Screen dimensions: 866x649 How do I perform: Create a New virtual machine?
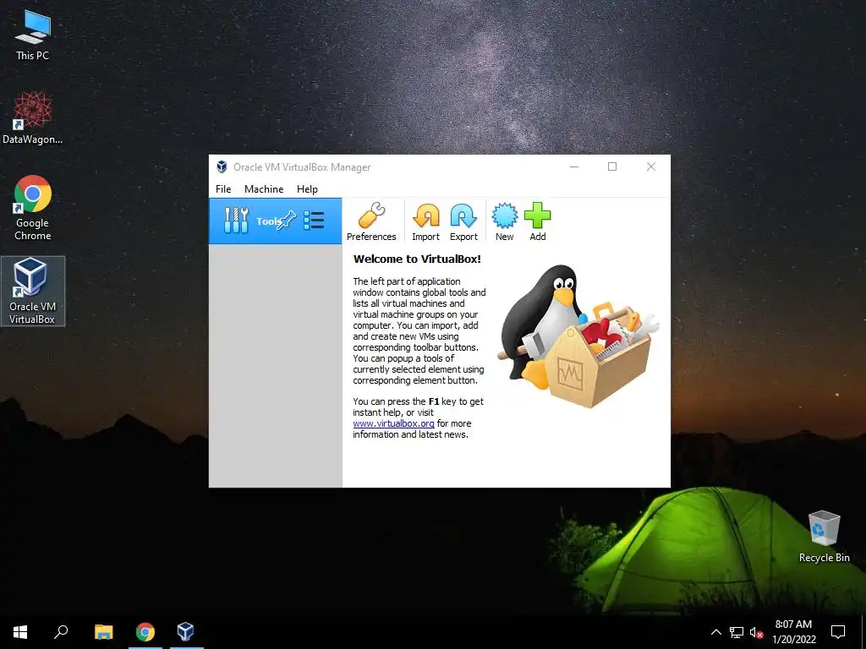tap(504, 222)
